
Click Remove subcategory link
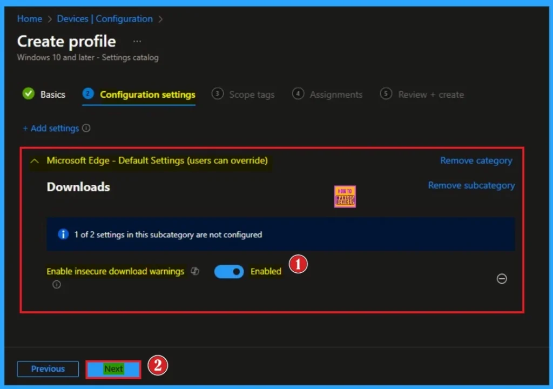[471, 185]
